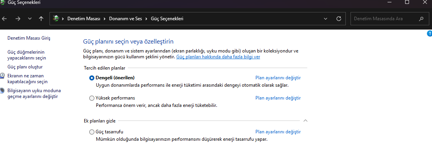The height and width of the screenshot is (159, 432).
Task: Open recent locations chevron next to forward arrow
Action: click(30, 19)
